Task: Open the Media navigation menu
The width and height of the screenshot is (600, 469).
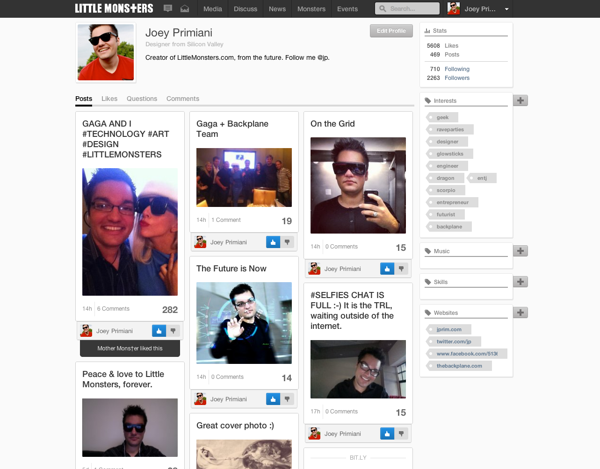Action: [x=212, y=9]
